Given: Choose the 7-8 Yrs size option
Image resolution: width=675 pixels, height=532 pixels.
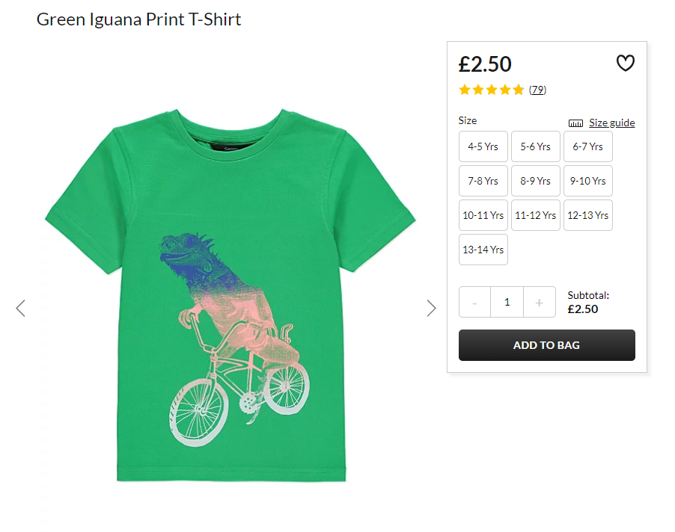Looking at the screenshot, I should pyautogui.click(x=483, y=181).
